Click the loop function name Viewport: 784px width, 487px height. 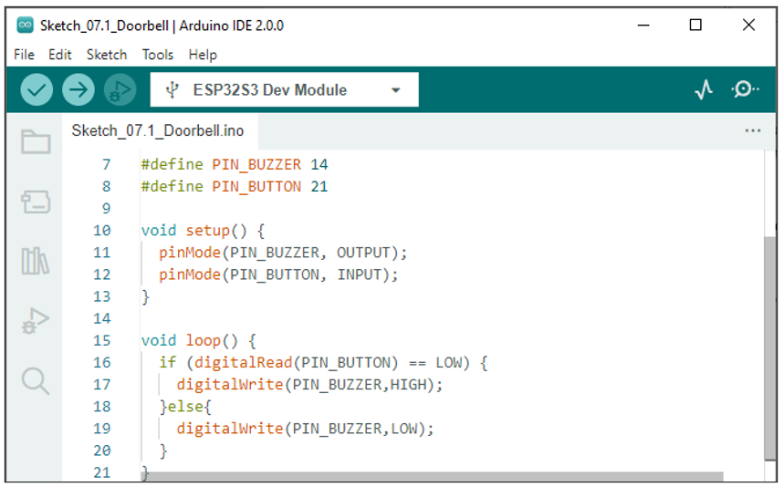(x=203, y=341)
